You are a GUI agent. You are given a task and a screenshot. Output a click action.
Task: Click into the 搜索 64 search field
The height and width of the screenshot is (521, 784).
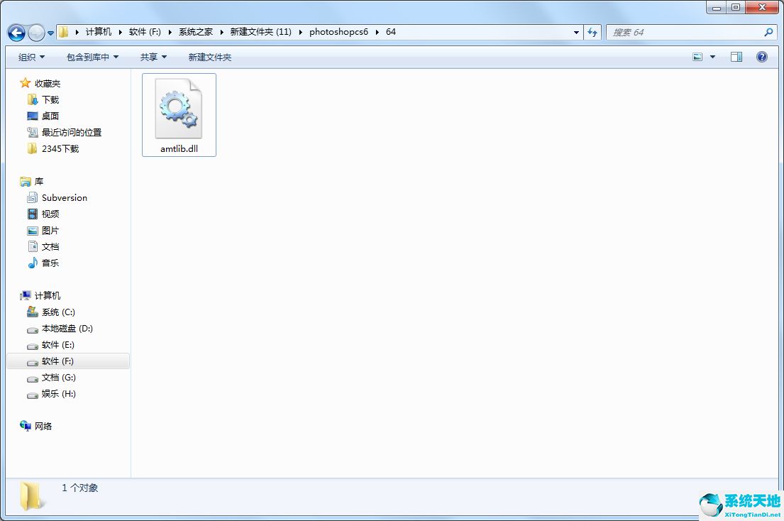click(685, 33)
